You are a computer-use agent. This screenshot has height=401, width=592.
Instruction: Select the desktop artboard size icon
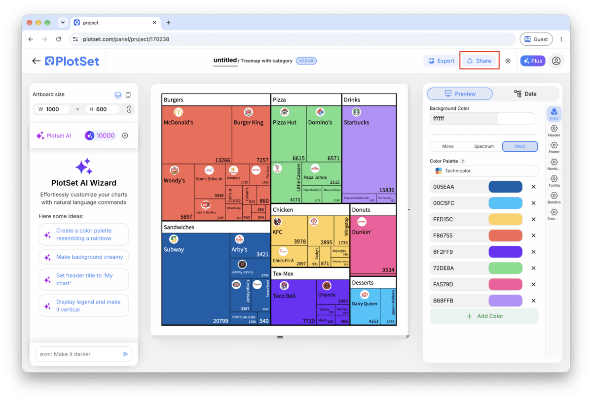118,95
